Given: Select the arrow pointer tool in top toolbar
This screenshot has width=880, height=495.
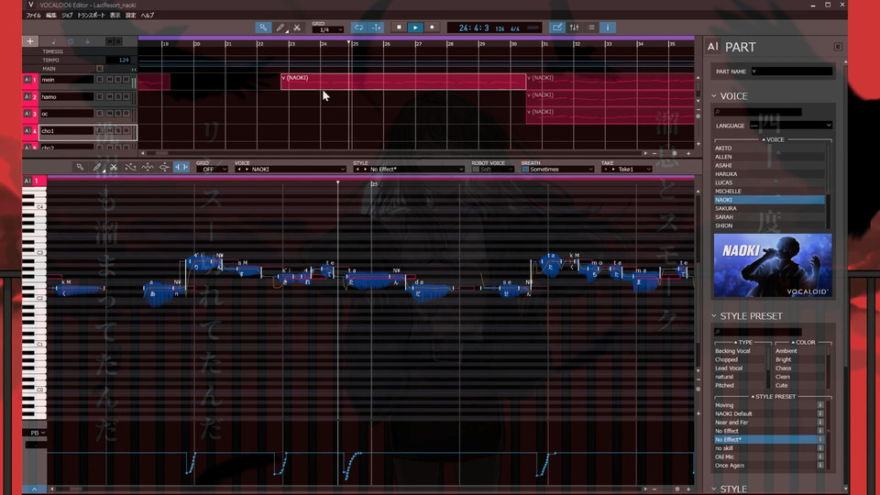Looking at the screenshot, I should (x=263, y=27).
